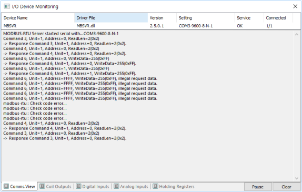Pause the communication log
The height and width of the screenshot is (192, 302).
point(258,187)
